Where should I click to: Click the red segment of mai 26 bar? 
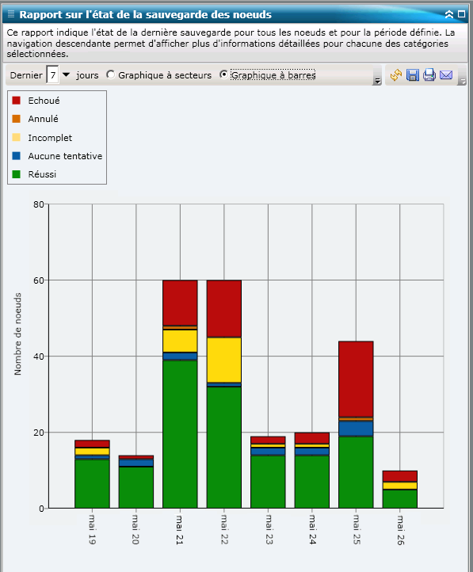tap(399, 476)
